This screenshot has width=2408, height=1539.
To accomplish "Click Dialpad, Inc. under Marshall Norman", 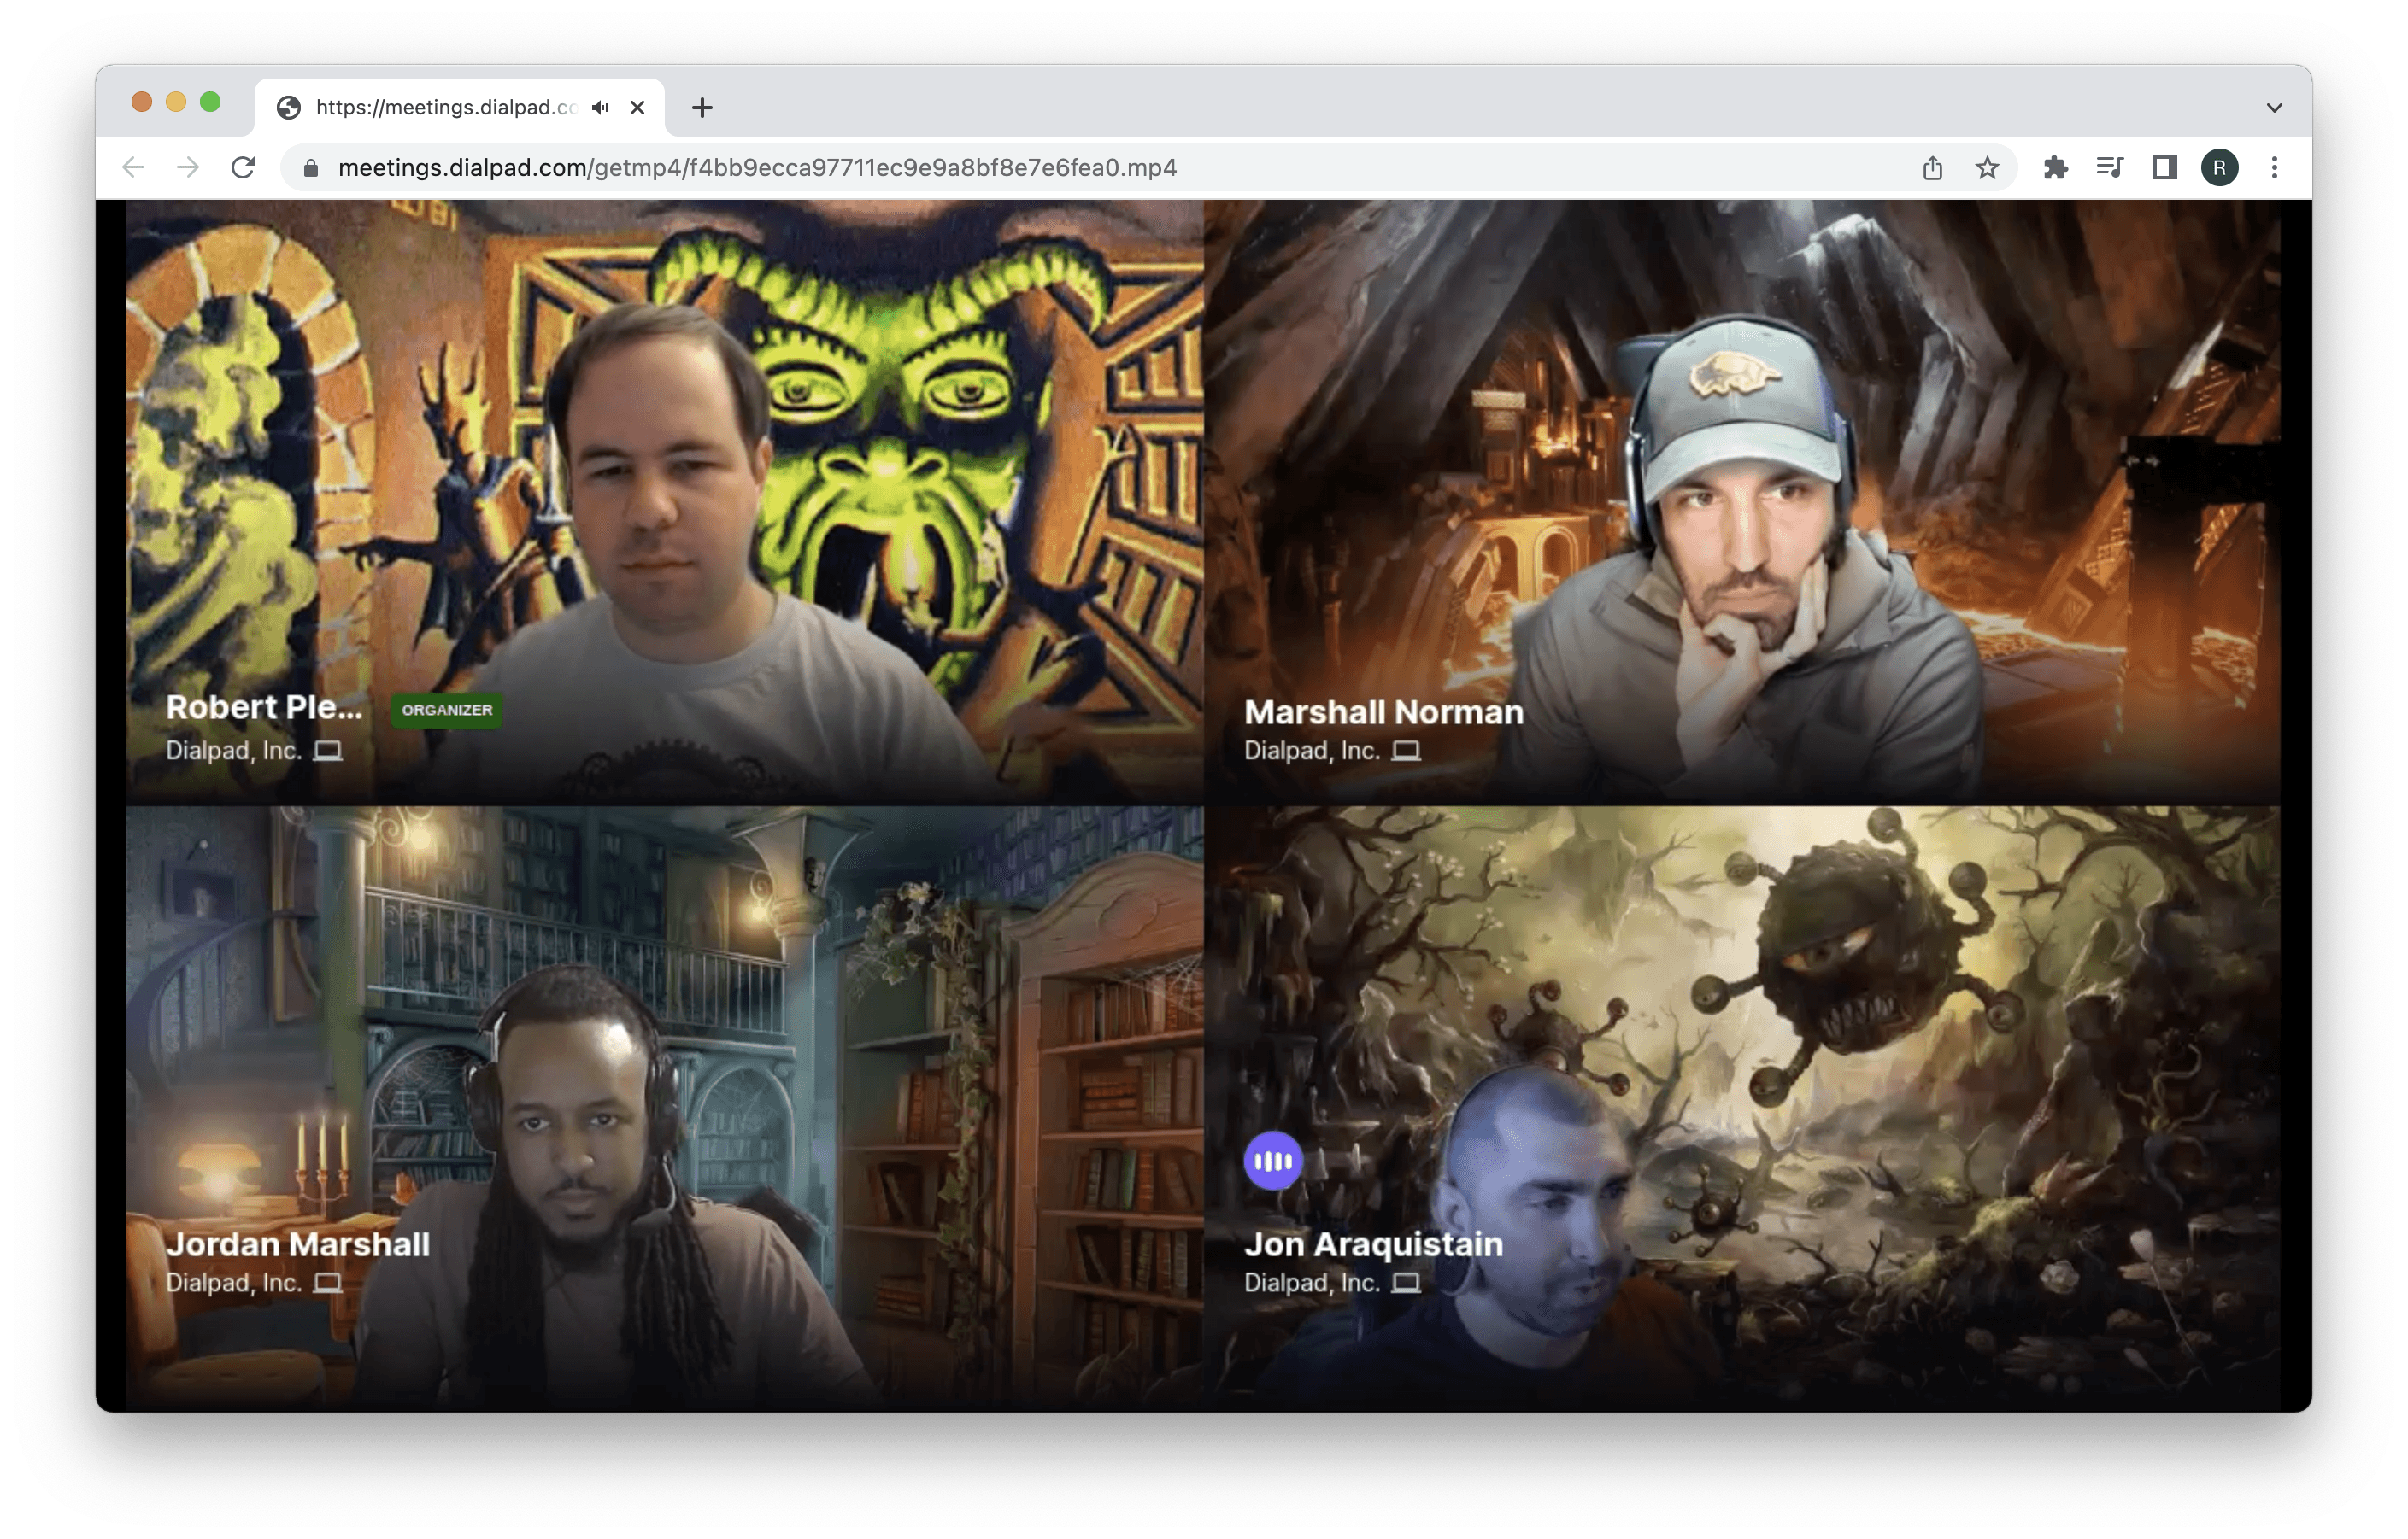I will point(1312,752).
